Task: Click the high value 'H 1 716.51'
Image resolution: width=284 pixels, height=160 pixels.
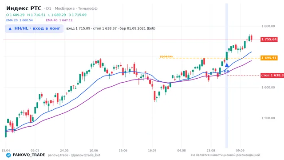Action: [x=36, y=15]
